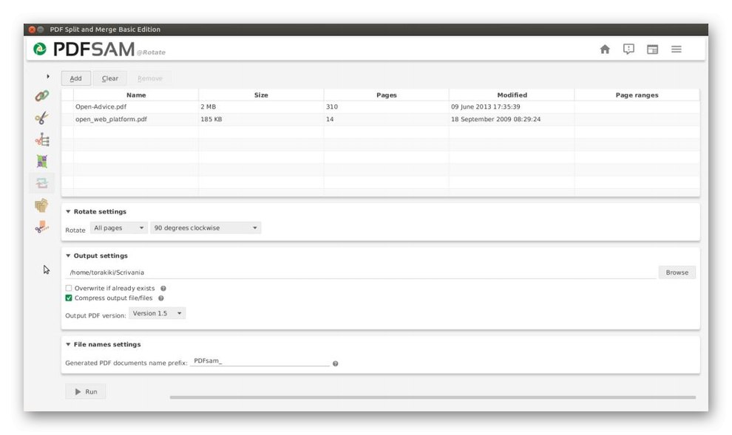Viewport: 732px width, 435px height.
Task: Click the 14 pages cell
Action: (x=387, y=120)
